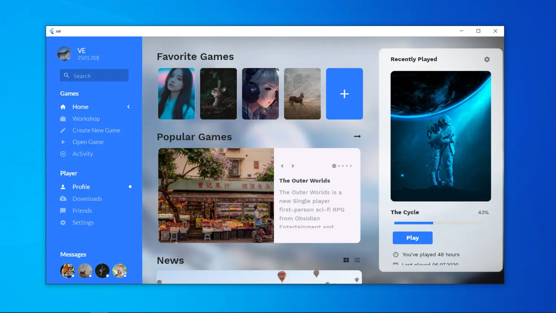Collapse Home item with left chevron
This screenshot has width=556, height=313.
click(x=129, y=107)
